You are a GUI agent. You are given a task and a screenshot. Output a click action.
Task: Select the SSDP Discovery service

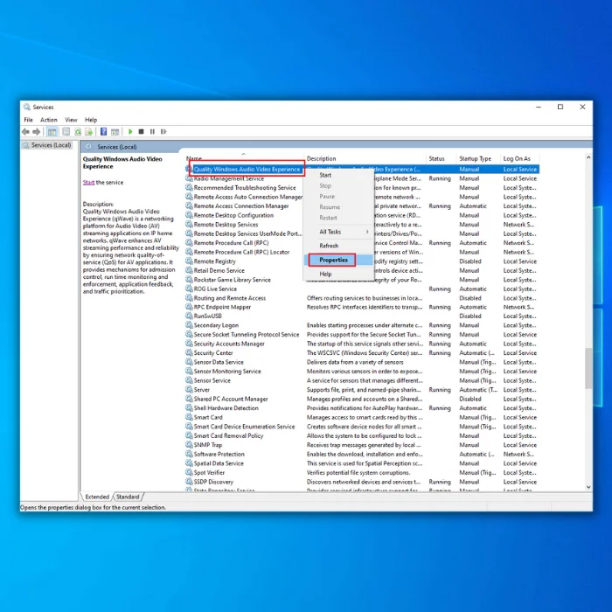(362, 482)
